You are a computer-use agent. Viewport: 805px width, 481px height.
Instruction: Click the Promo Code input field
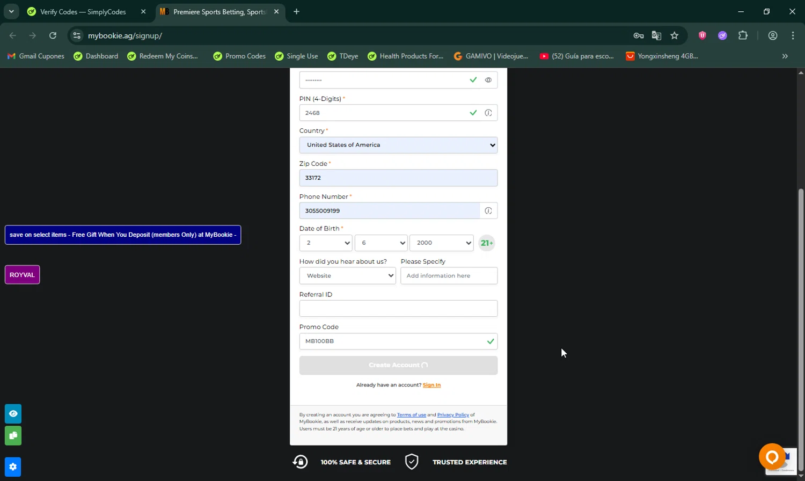(x=398, y=341)
